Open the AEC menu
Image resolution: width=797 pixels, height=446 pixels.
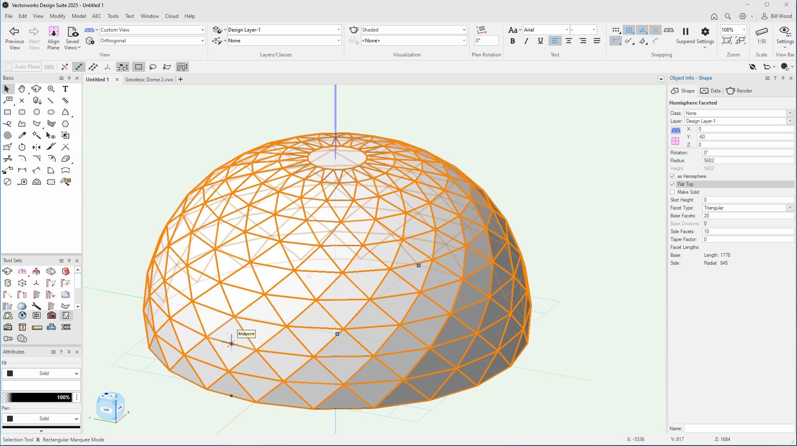click(x=96, y=16)
